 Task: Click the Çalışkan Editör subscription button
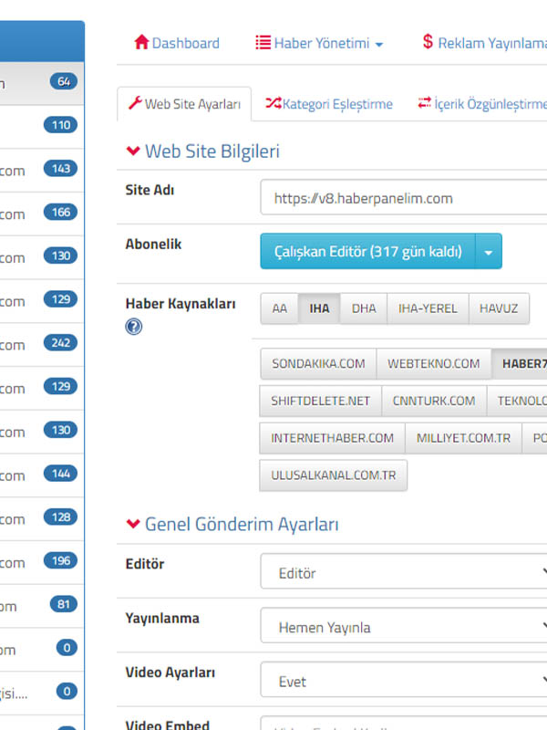pos(367,251)
